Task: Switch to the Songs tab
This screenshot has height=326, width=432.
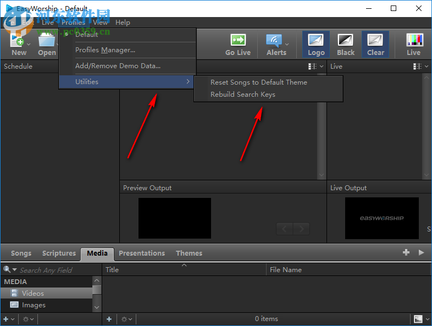Action: tap(21, 253)
